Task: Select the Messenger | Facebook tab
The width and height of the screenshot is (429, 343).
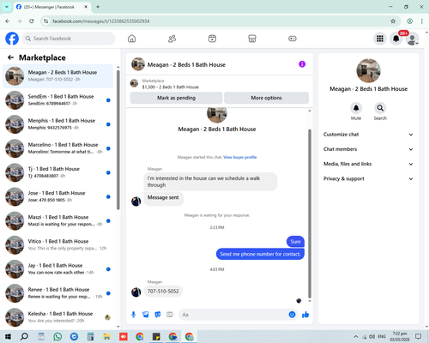Action: (51, 7)
